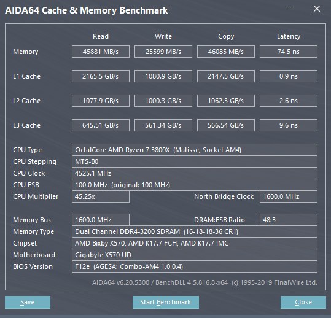Image resolution: width=331 pixels, height=318 pixels.
Task: Select Memory Latency value 74.5 ns
Action: point(289,52)
